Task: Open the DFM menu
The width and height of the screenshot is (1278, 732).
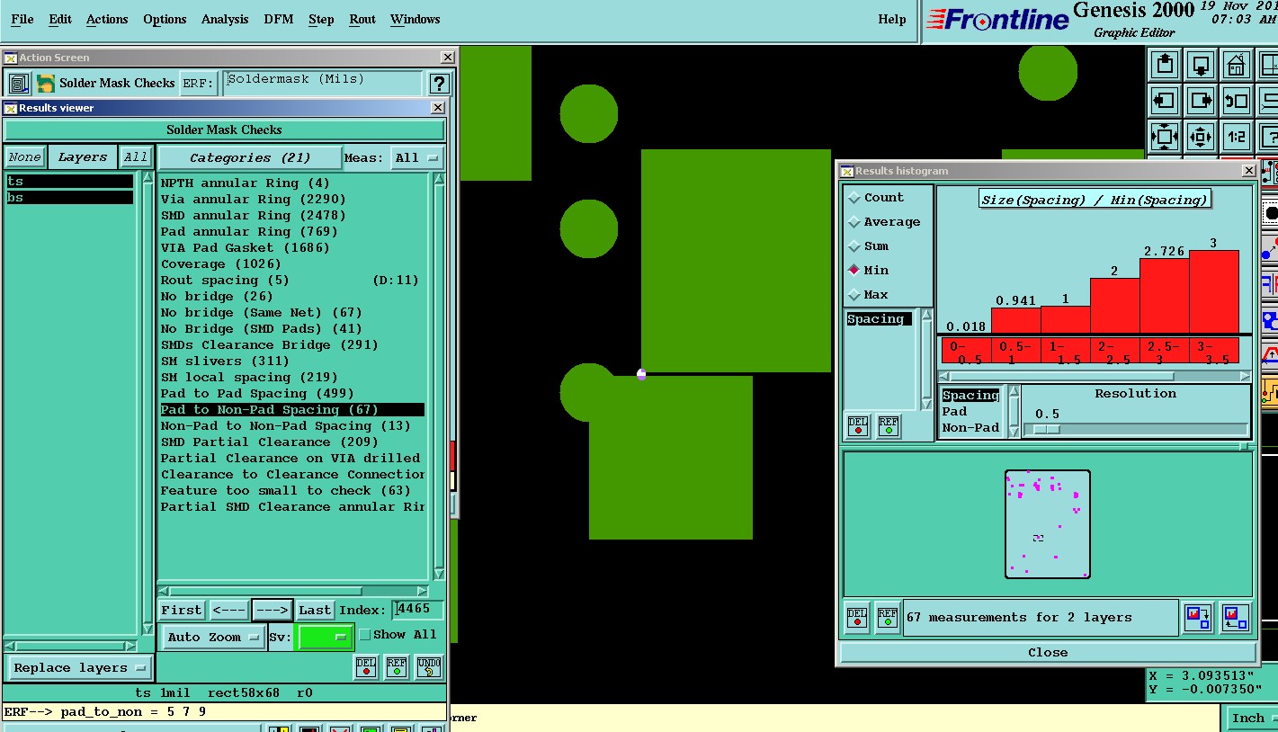Action: [x=279, y=19]
